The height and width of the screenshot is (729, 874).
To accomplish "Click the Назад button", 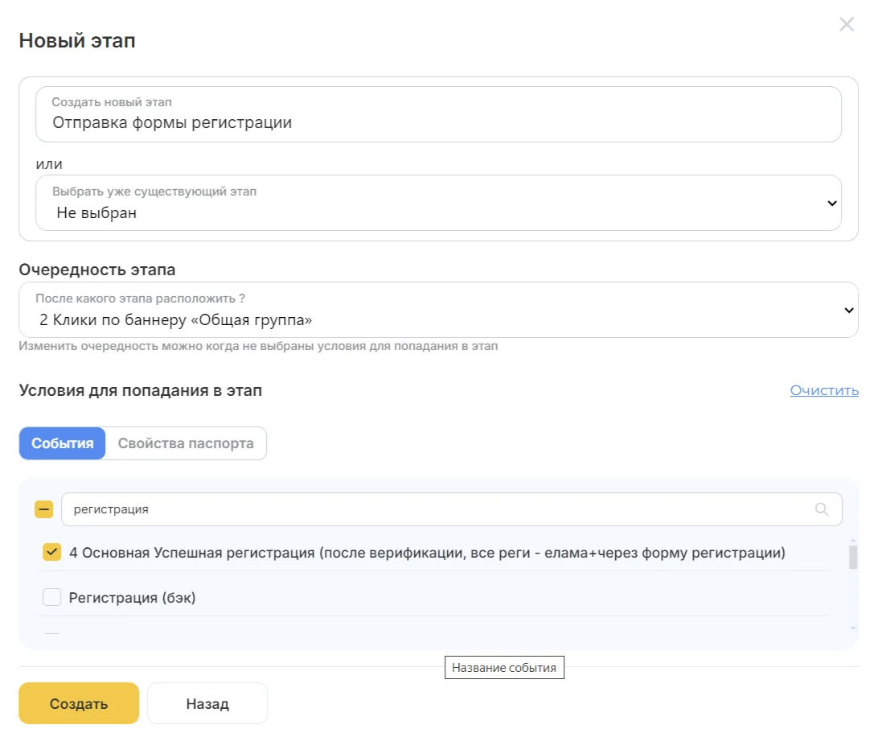I will pos(207,703).
